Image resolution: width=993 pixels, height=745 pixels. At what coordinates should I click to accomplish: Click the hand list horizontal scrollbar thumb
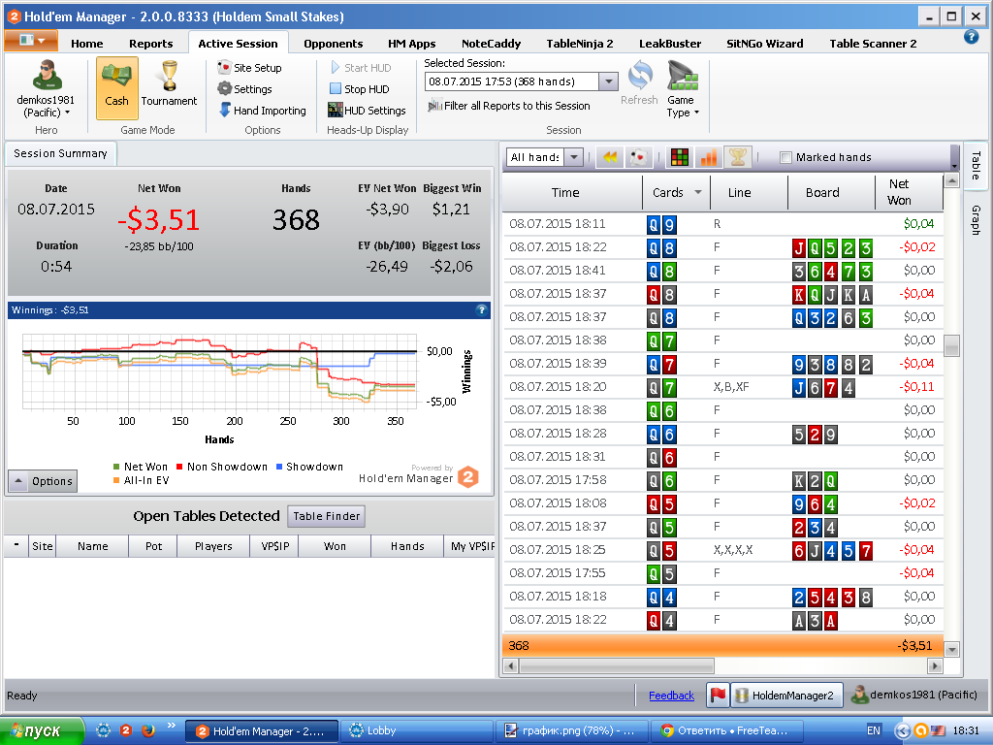tap(617, 665)
